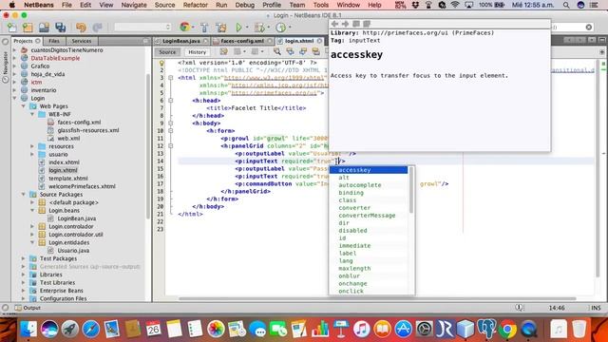Screen dimensions: 608x342
Task: Click the lightbulb hint on line 1
Action: coord(161,63)
